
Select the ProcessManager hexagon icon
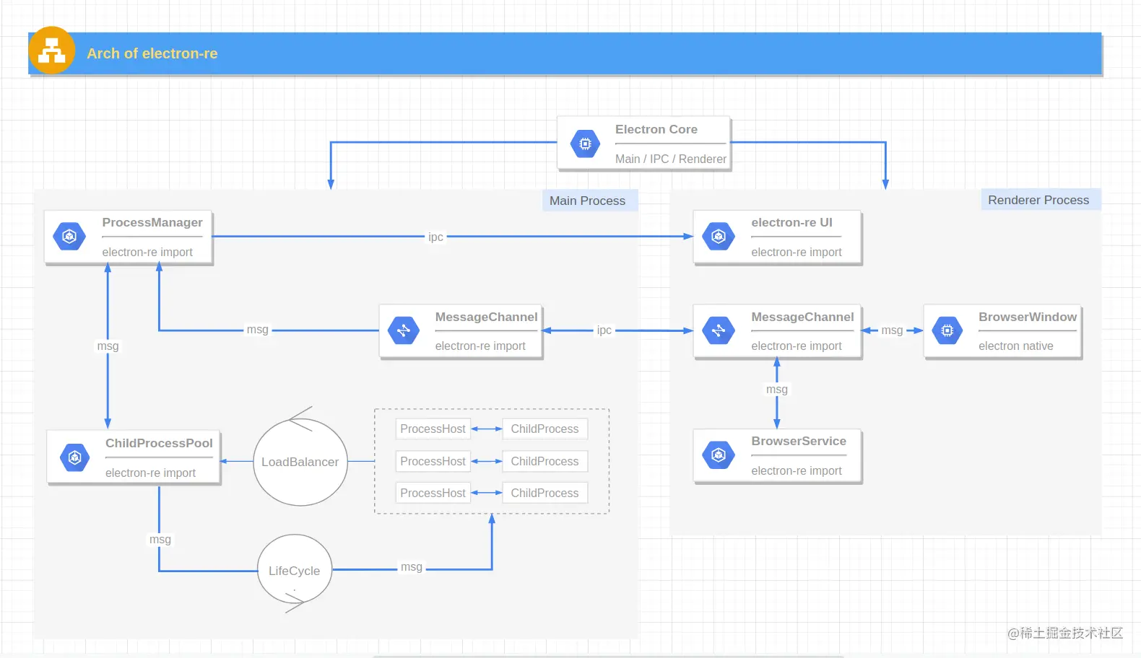click(69, 237)
